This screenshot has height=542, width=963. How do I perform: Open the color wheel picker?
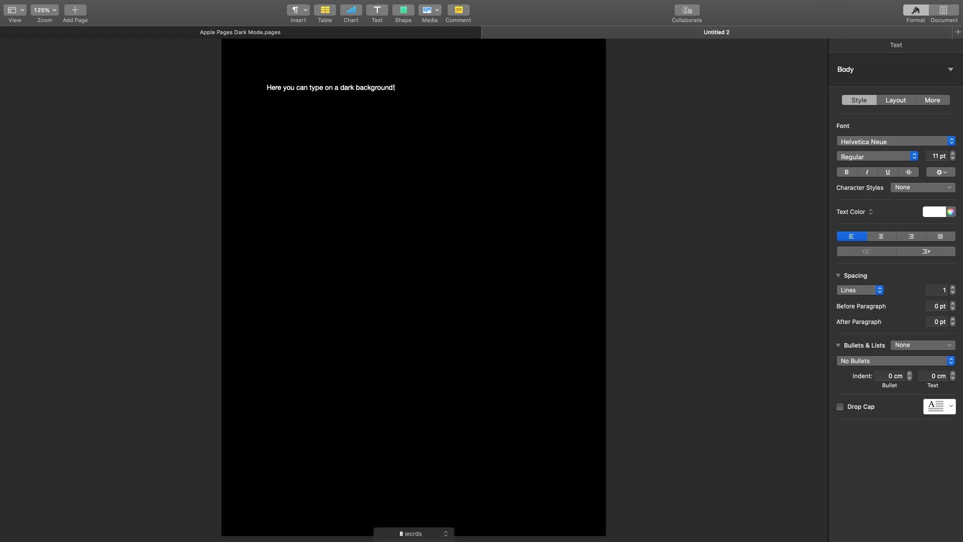[950, 212]
